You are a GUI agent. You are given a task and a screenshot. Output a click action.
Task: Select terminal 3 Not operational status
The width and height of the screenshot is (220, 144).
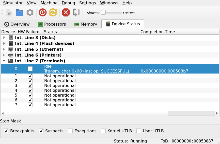point(60,86)
